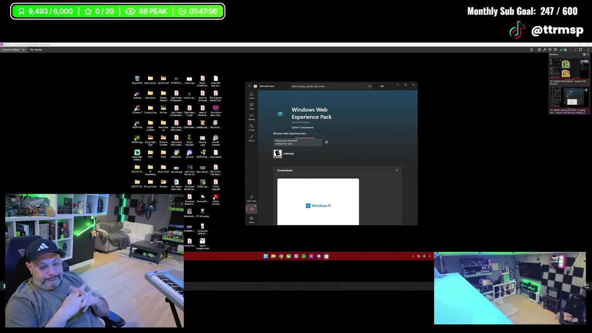The width and height of the screenshot is (592, 333).
Task: Select Streamlabs Desktop shortcut
Action: 137,155
